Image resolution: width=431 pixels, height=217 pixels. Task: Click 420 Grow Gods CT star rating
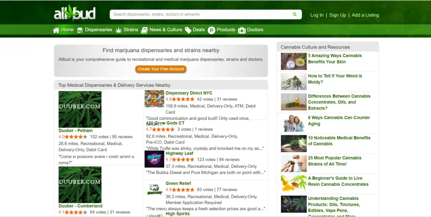pos(163,129)
